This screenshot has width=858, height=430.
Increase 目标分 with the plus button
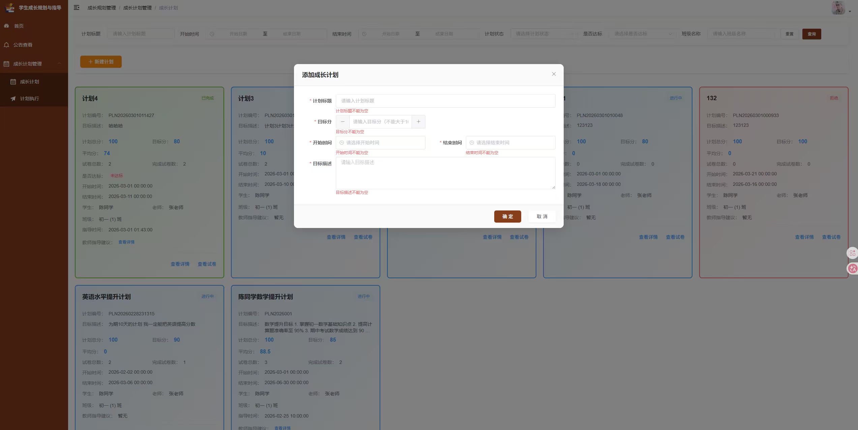[x=418, y=122]
